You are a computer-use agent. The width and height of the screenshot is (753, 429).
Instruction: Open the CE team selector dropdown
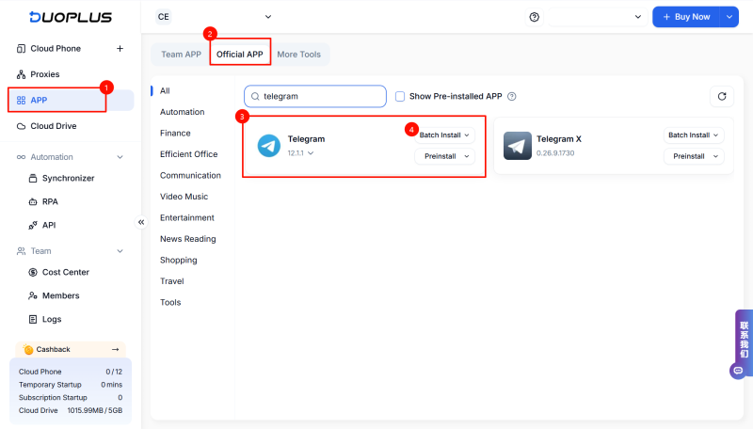214,17
